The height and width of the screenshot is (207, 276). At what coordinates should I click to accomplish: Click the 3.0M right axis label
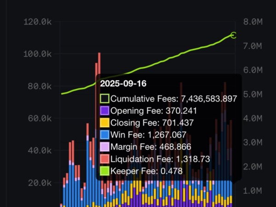point(253,142)
